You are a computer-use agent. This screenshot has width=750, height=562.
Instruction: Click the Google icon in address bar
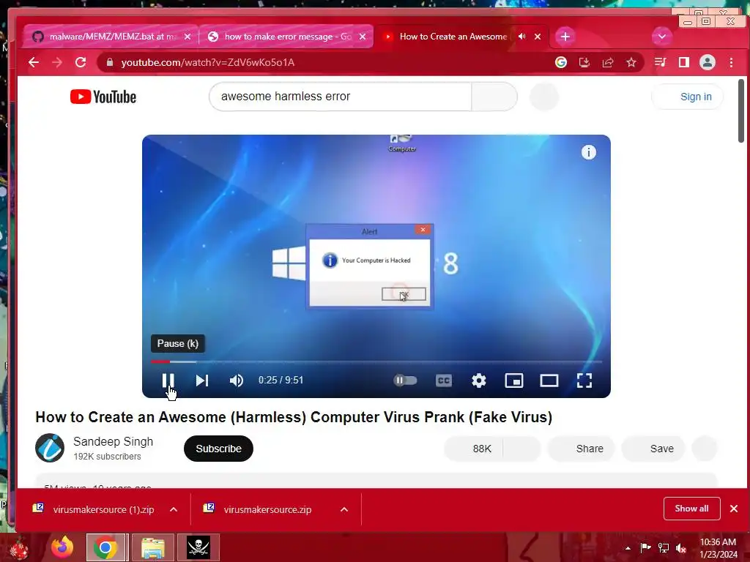(560, 63)
